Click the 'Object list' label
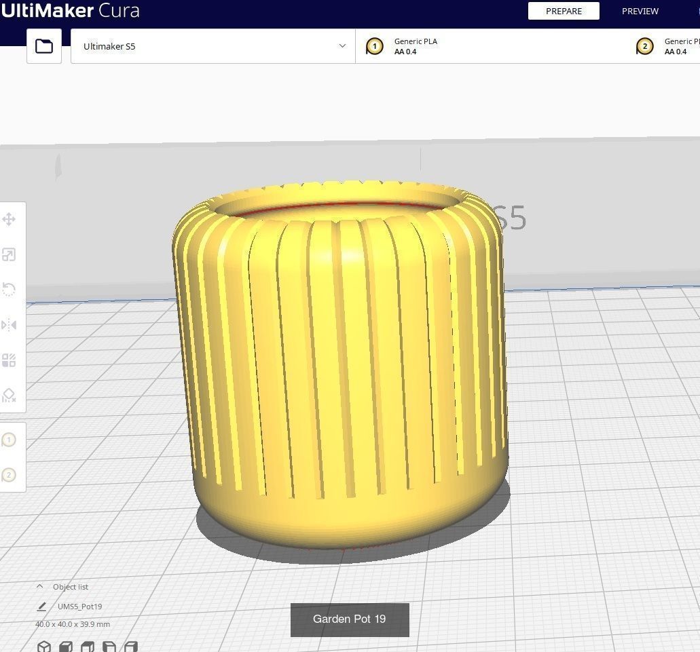 pyautogui.click(x=71, y=587)
